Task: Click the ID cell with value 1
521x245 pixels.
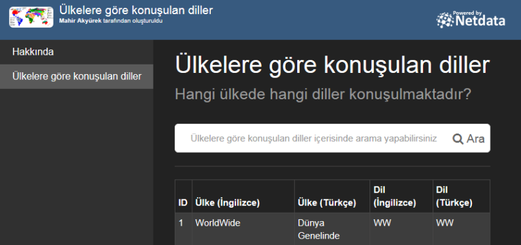Action: click(183, 229)
